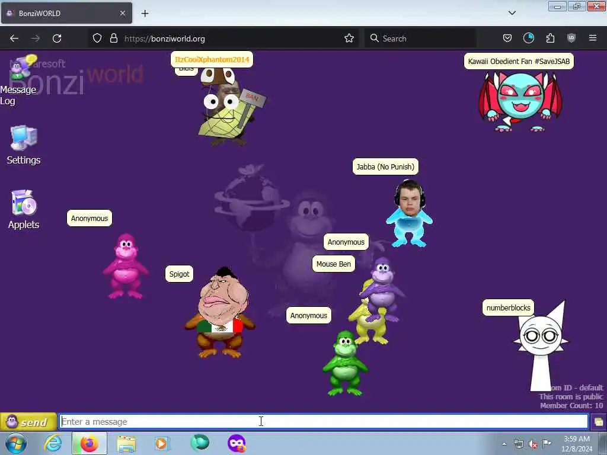Image resolution: width=607 pixels, height=455 pixels.
Task: Click the site padlock icon
Action: click(113, 39)
